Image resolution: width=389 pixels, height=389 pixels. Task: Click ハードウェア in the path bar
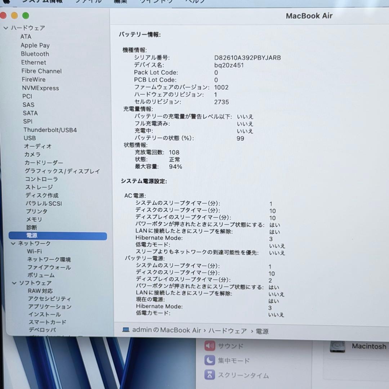point(228,331)
